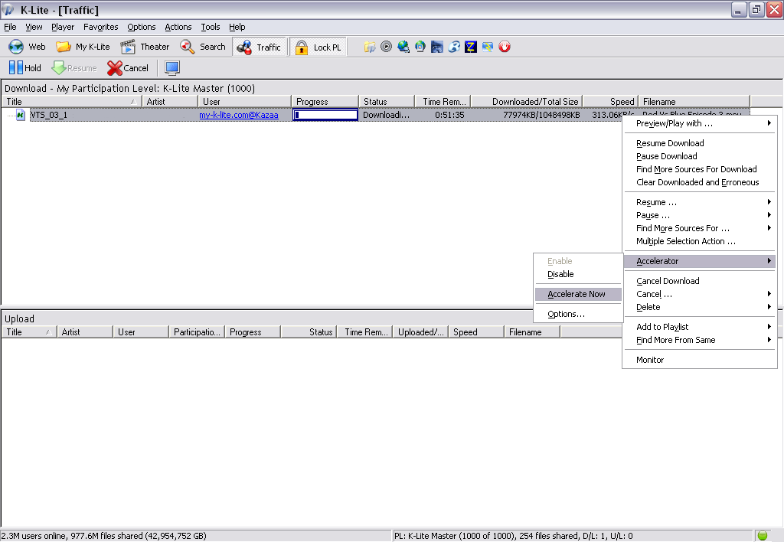This screenshot has height=542, width=784.
Task: Click the shared folder icon in toolbar
Action: [x=370, y=47]
